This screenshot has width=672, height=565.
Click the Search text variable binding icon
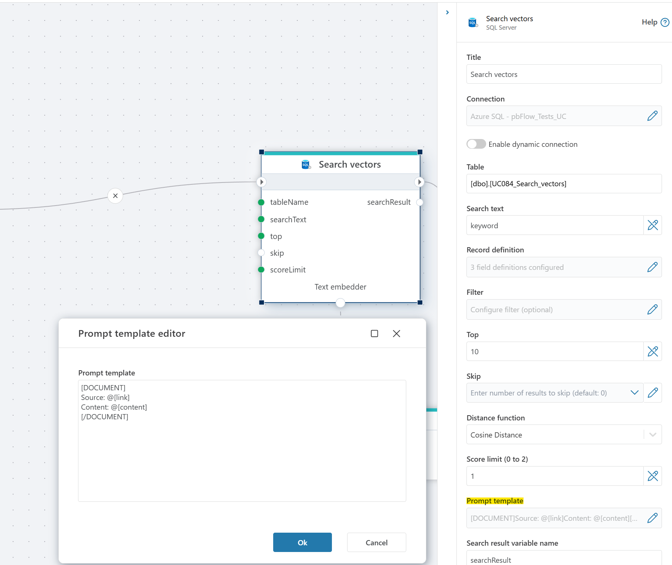click(652, 225)
